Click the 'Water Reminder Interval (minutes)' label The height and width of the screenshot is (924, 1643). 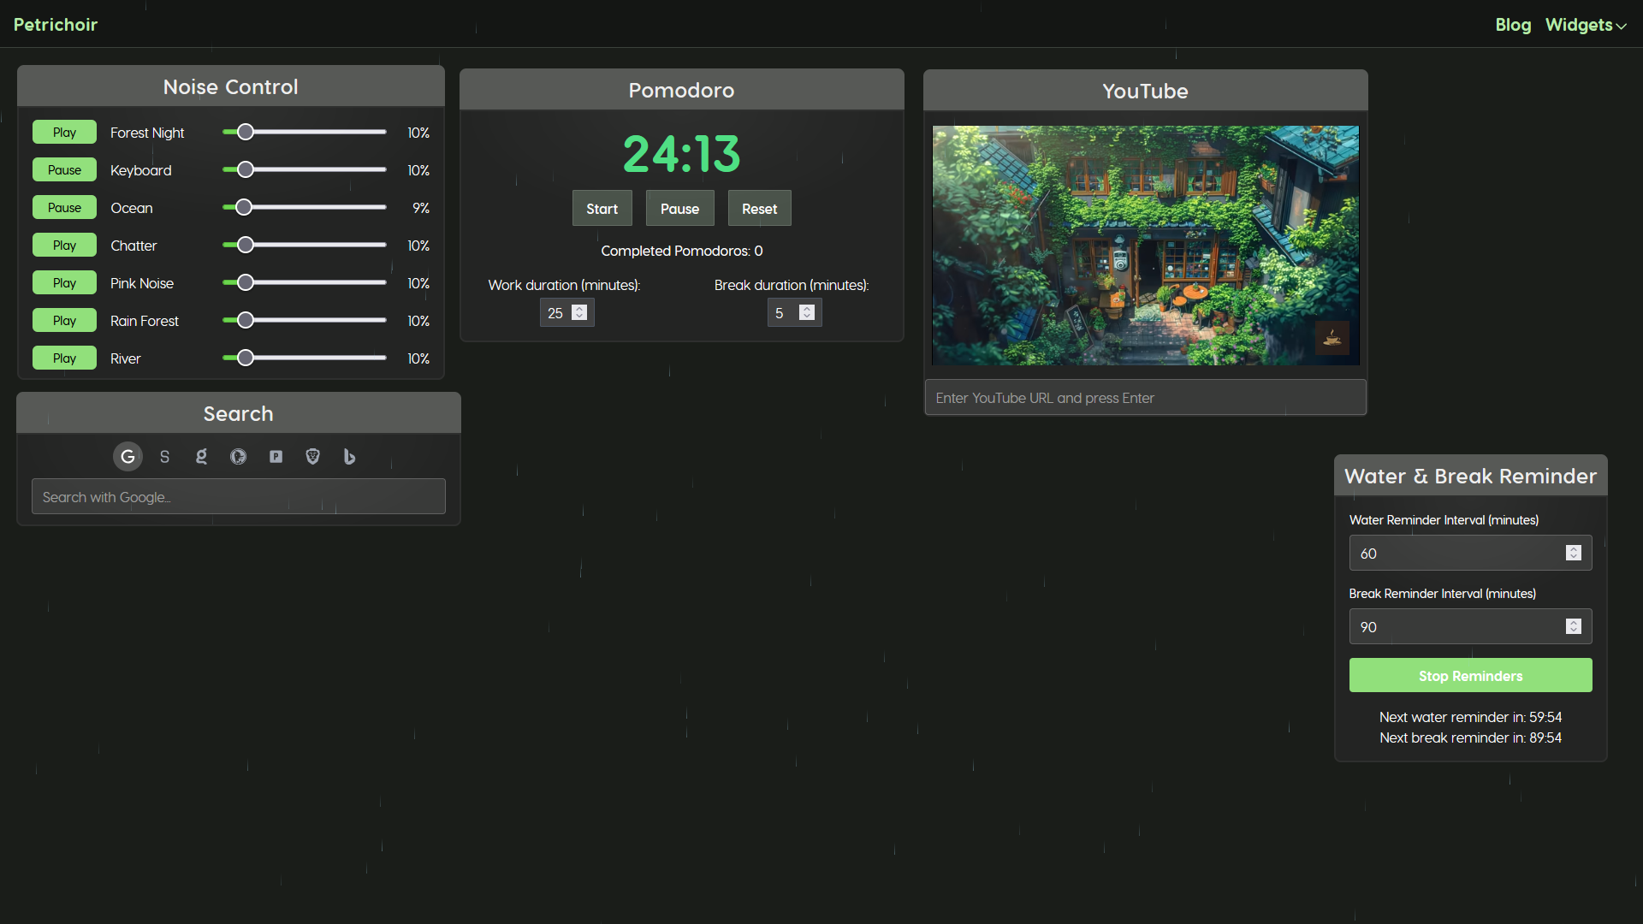tap(1444, 520)
